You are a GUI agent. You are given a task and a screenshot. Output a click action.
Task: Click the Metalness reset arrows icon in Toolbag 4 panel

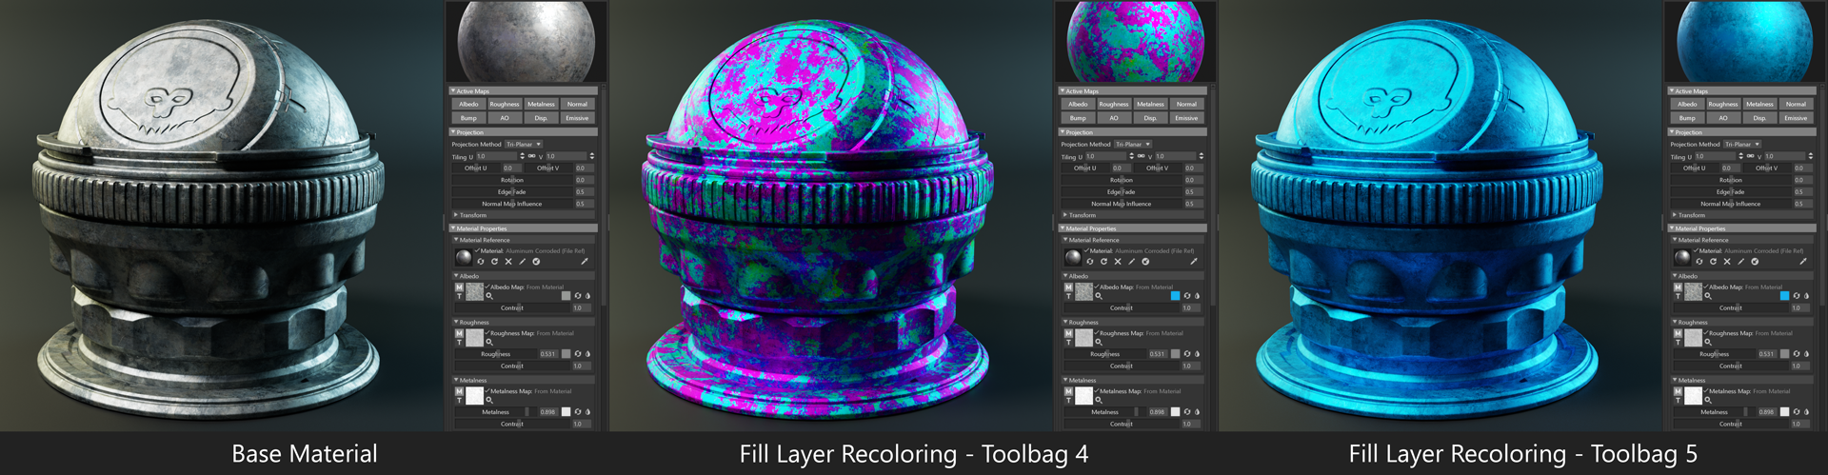point(1187,411)
